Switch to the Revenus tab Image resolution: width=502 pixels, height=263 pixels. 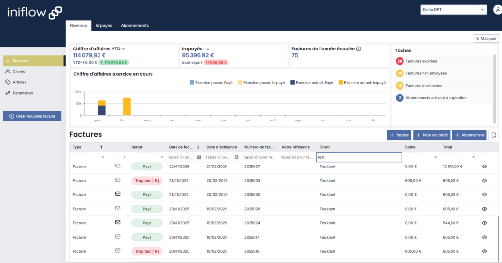click(78, 25)
